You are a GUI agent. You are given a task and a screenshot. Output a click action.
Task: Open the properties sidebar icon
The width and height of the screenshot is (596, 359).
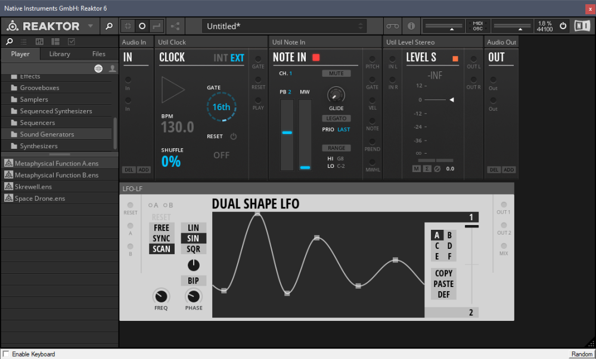[x=55, y=41]
